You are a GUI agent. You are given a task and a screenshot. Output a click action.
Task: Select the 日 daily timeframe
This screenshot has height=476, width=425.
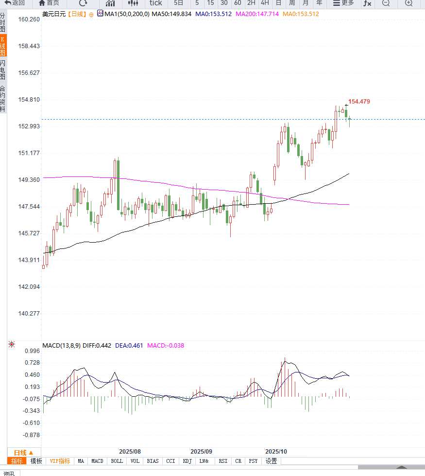(278, 3)
